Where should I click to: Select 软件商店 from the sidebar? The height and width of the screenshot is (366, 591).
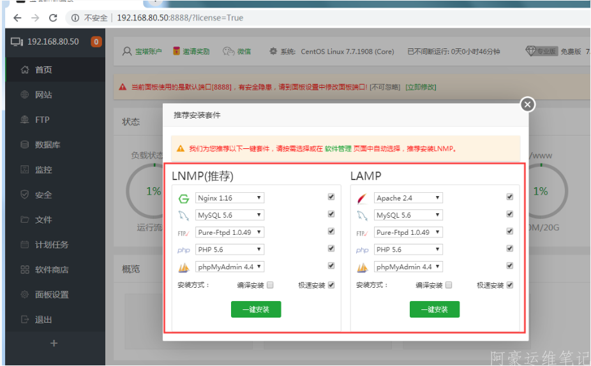click(x=52, y=269)
